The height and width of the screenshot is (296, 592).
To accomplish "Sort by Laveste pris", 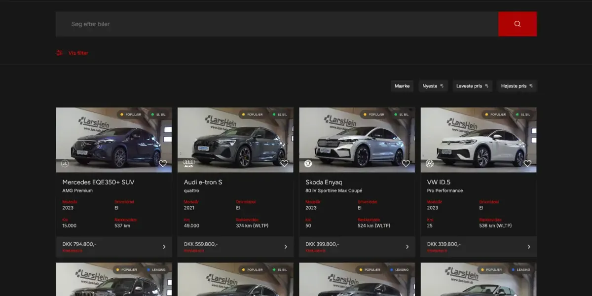I will [x=472, y=86].
